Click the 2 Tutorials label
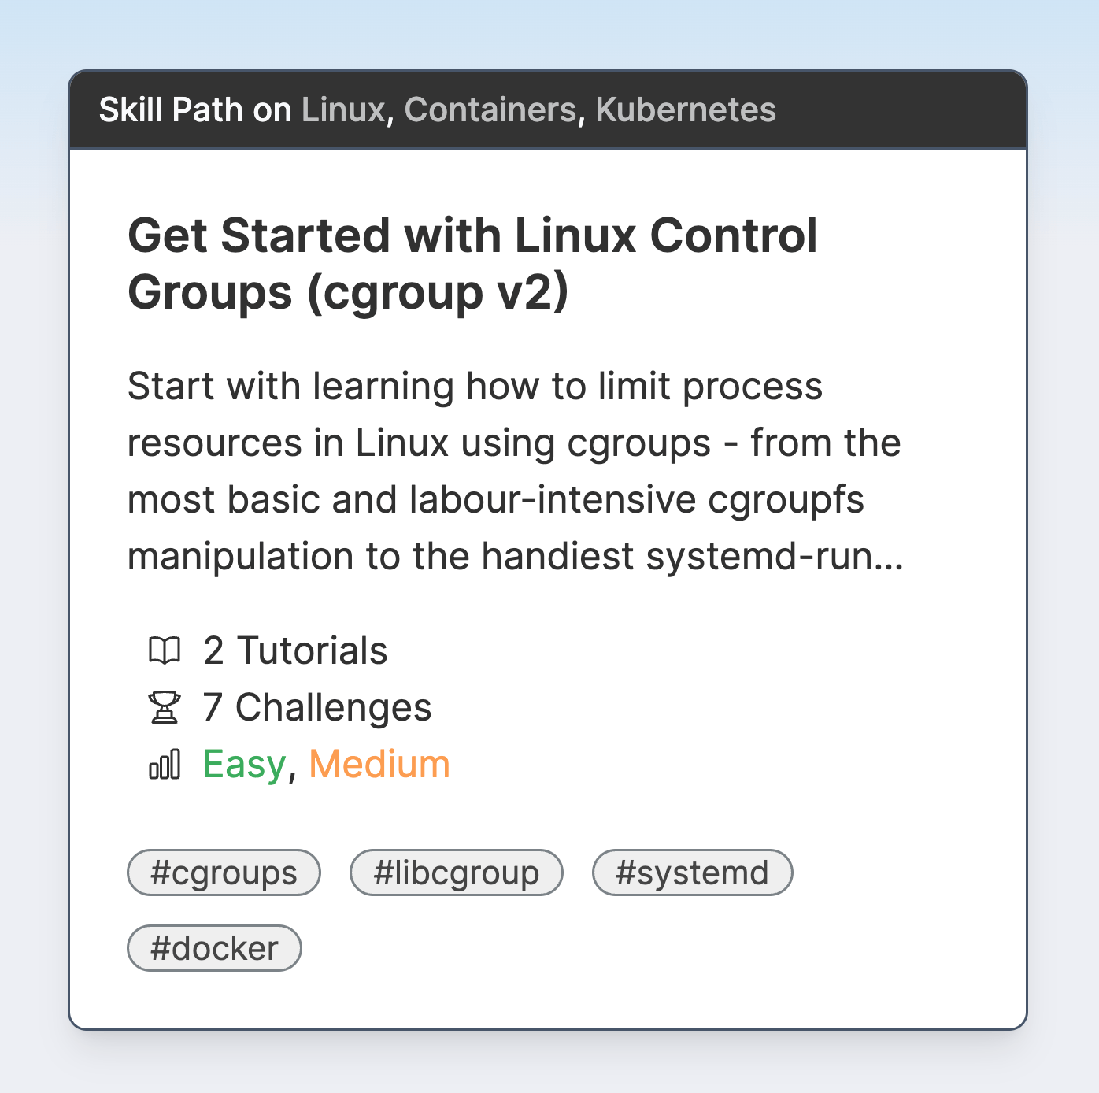 click(x=295, y=650)
